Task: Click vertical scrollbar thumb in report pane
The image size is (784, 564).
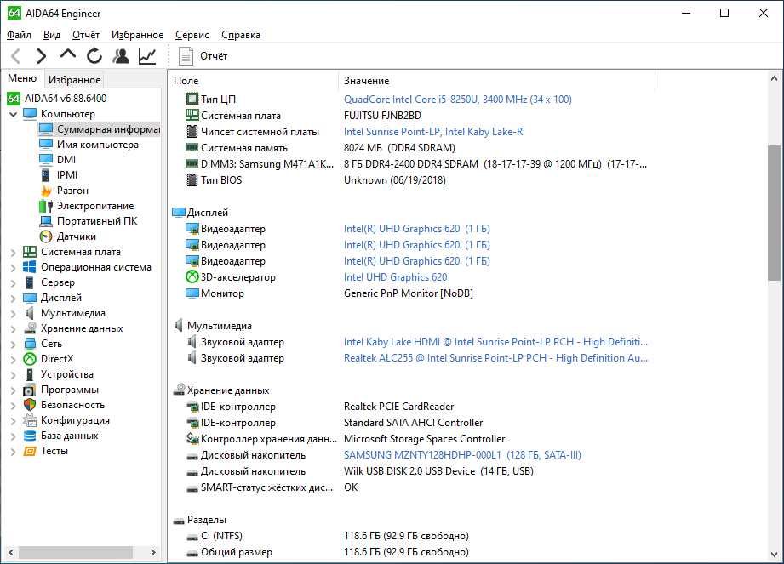Action: pos(774,213)
